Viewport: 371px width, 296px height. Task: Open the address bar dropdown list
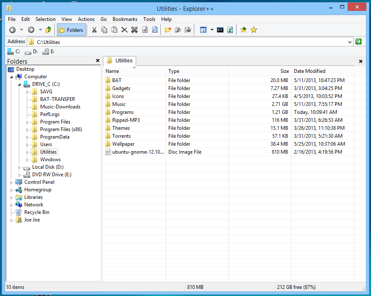coord(351,41)
